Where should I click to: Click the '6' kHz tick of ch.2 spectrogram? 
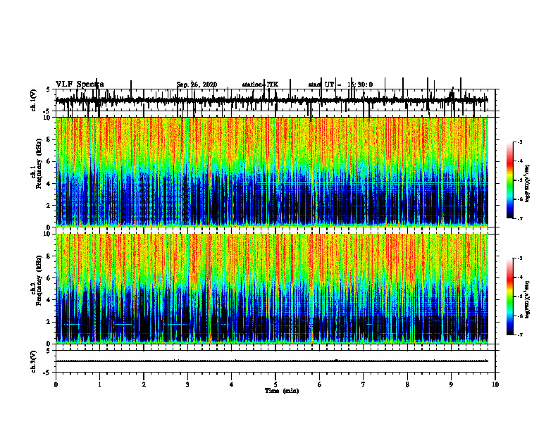[49, 278]
